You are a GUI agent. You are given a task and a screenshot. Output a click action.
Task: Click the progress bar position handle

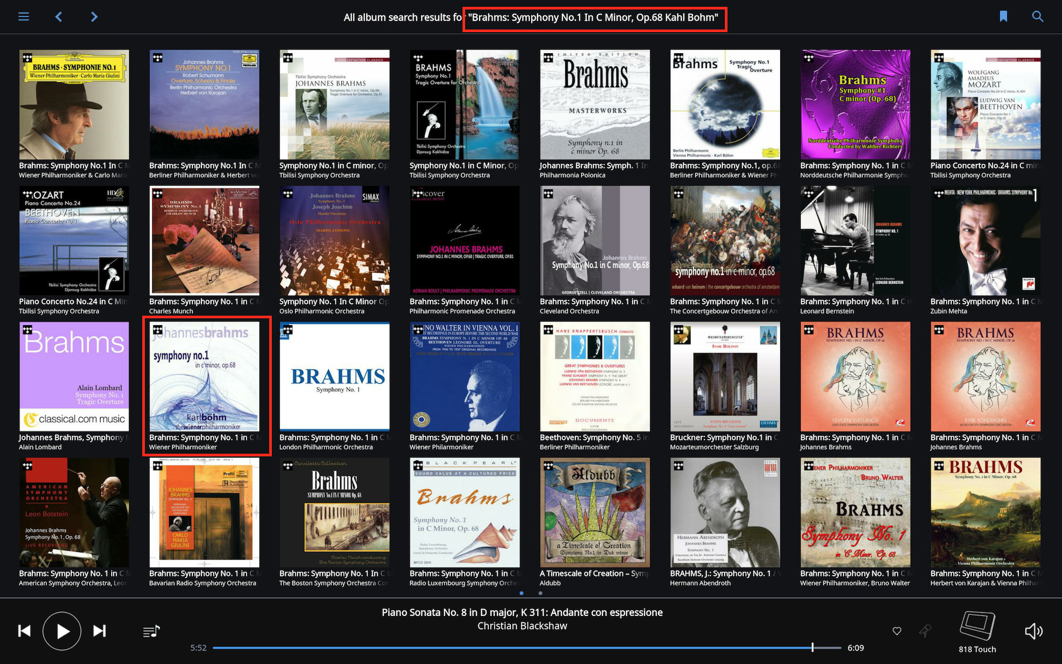pos(812,648)
